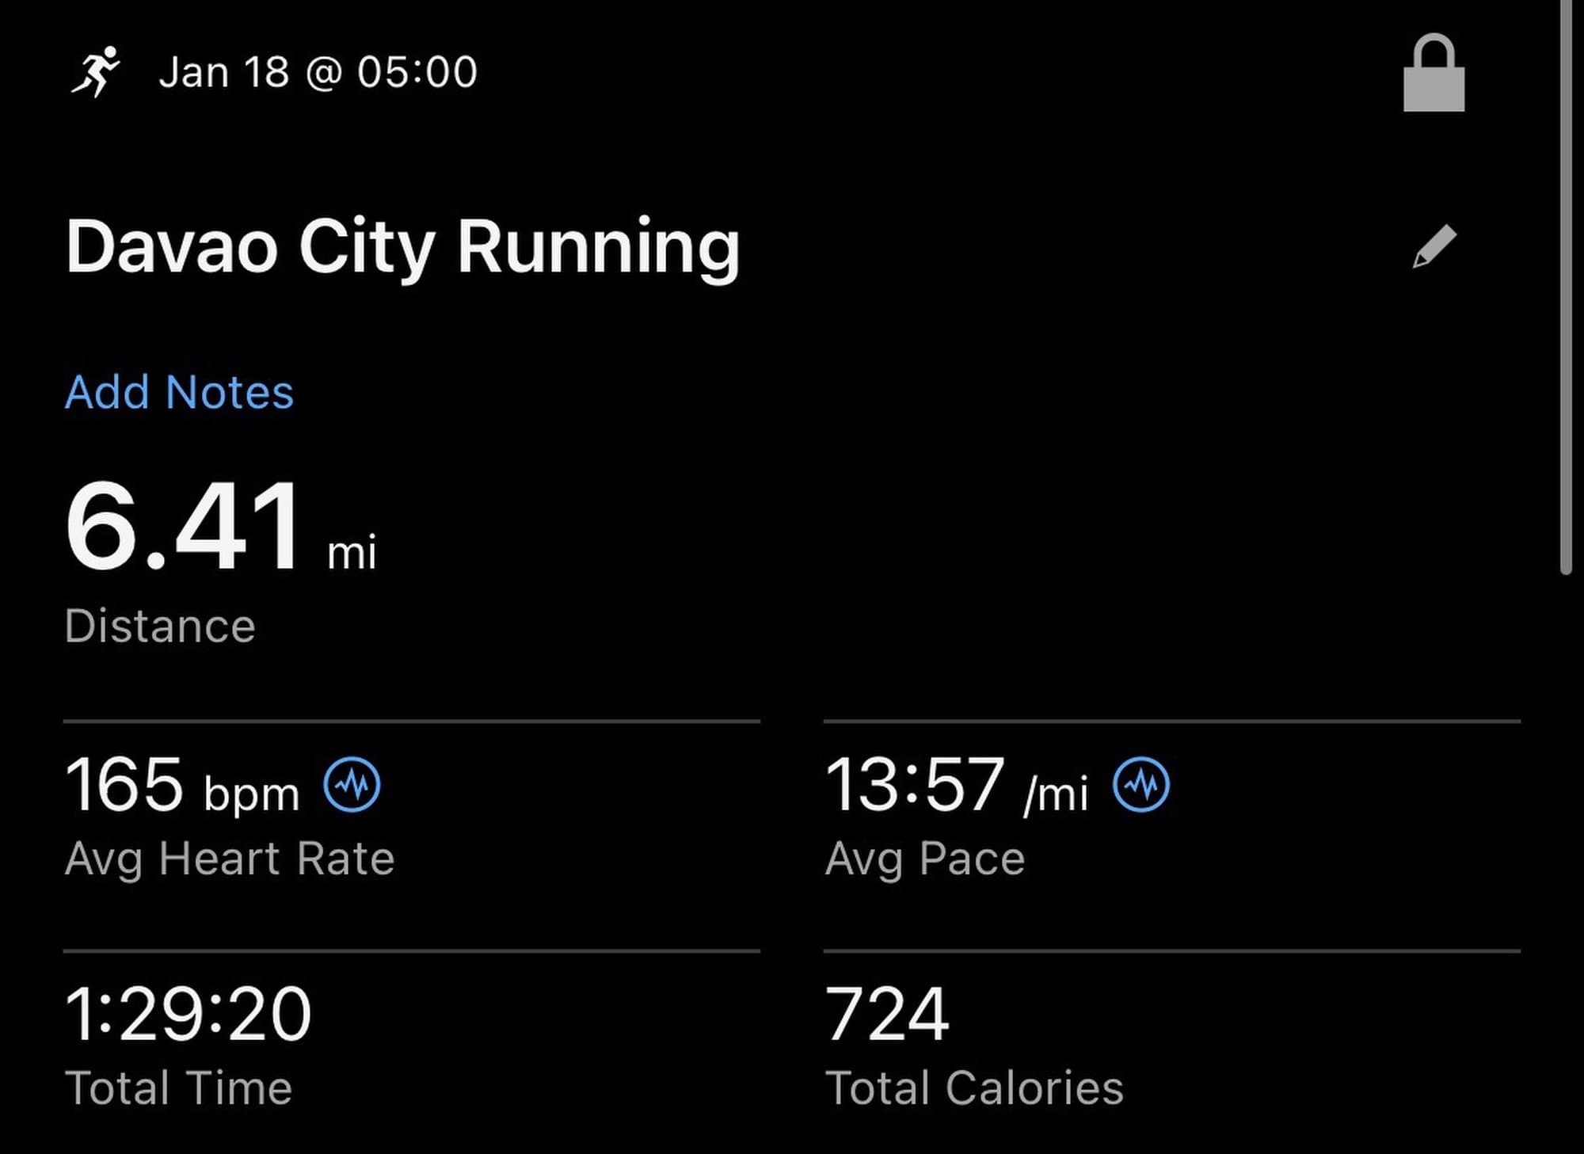This screenshot has width=1584, height=1154.
Task: Click the 1:29:20 total time value
Action: pyautogui.click(x=188, y=1014)
